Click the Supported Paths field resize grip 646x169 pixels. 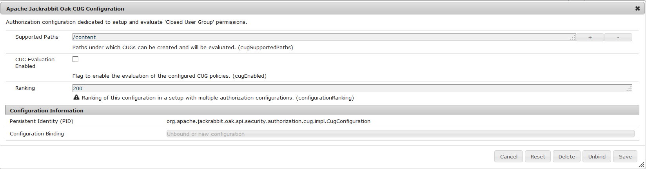coord(573,38)
